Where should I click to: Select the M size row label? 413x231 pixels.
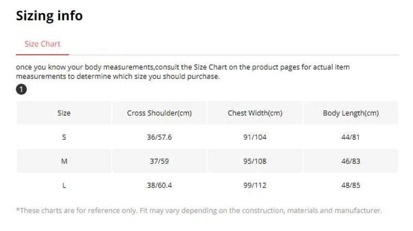click(64, 161)
